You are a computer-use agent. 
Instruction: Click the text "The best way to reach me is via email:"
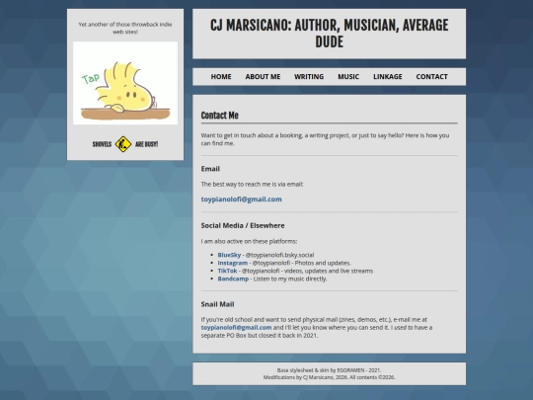(252, 185)
